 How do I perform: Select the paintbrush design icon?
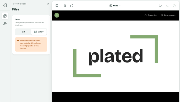tap(5, 24)
